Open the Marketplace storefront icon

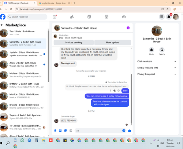tap(107, 17)
